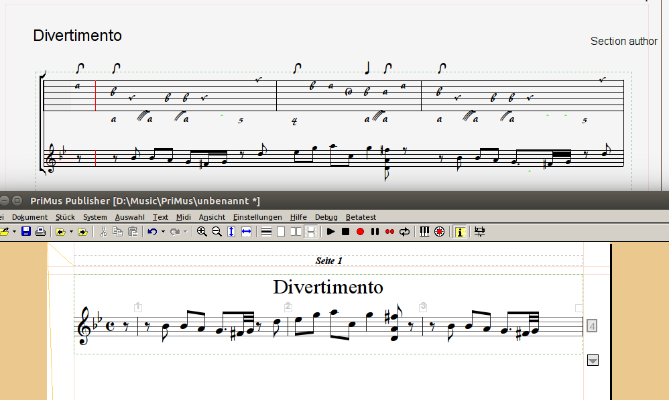Screen dimensions: 669x400
Task: Click the measure 4 button beside the staff
Action: pyautogui.click(x=592, y=326)
